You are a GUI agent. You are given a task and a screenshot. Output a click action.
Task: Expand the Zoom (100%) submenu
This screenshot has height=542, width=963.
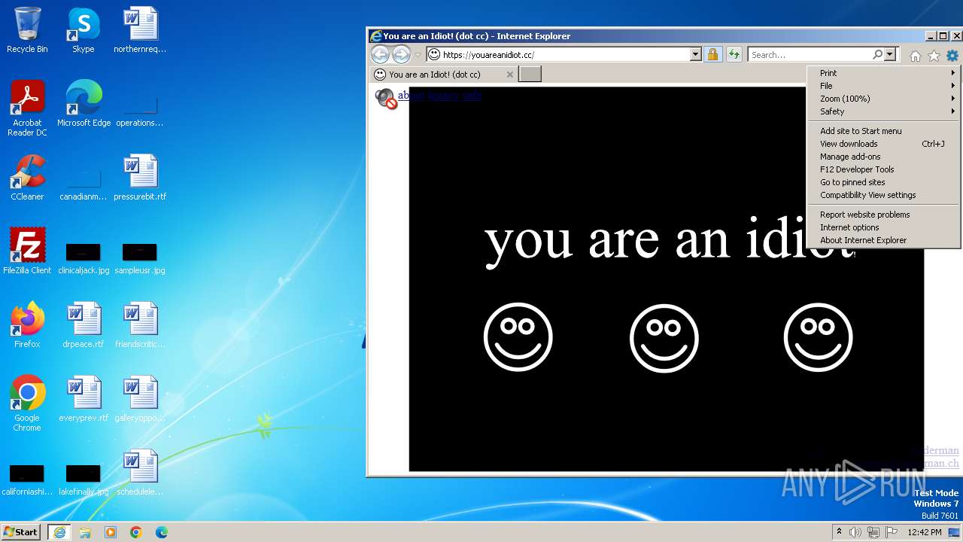point(883,99)
